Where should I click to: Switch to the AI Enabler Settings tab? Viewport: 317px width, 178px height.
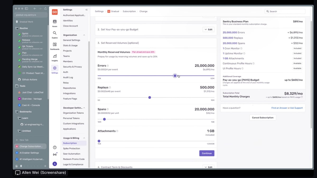(29, 153)
